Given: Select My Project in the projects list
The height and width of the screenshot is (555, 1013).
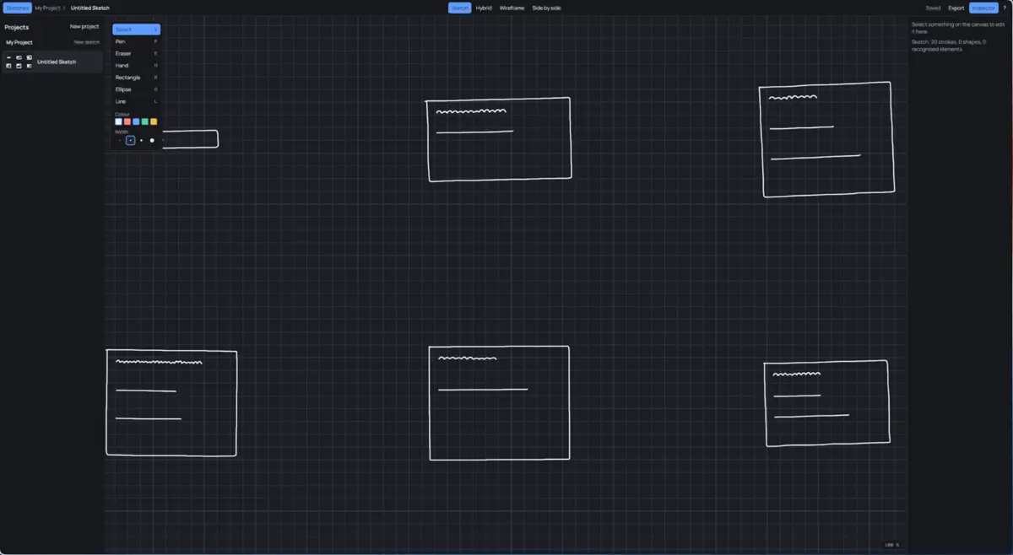Looking at the screenshot, I should point(19,42).
